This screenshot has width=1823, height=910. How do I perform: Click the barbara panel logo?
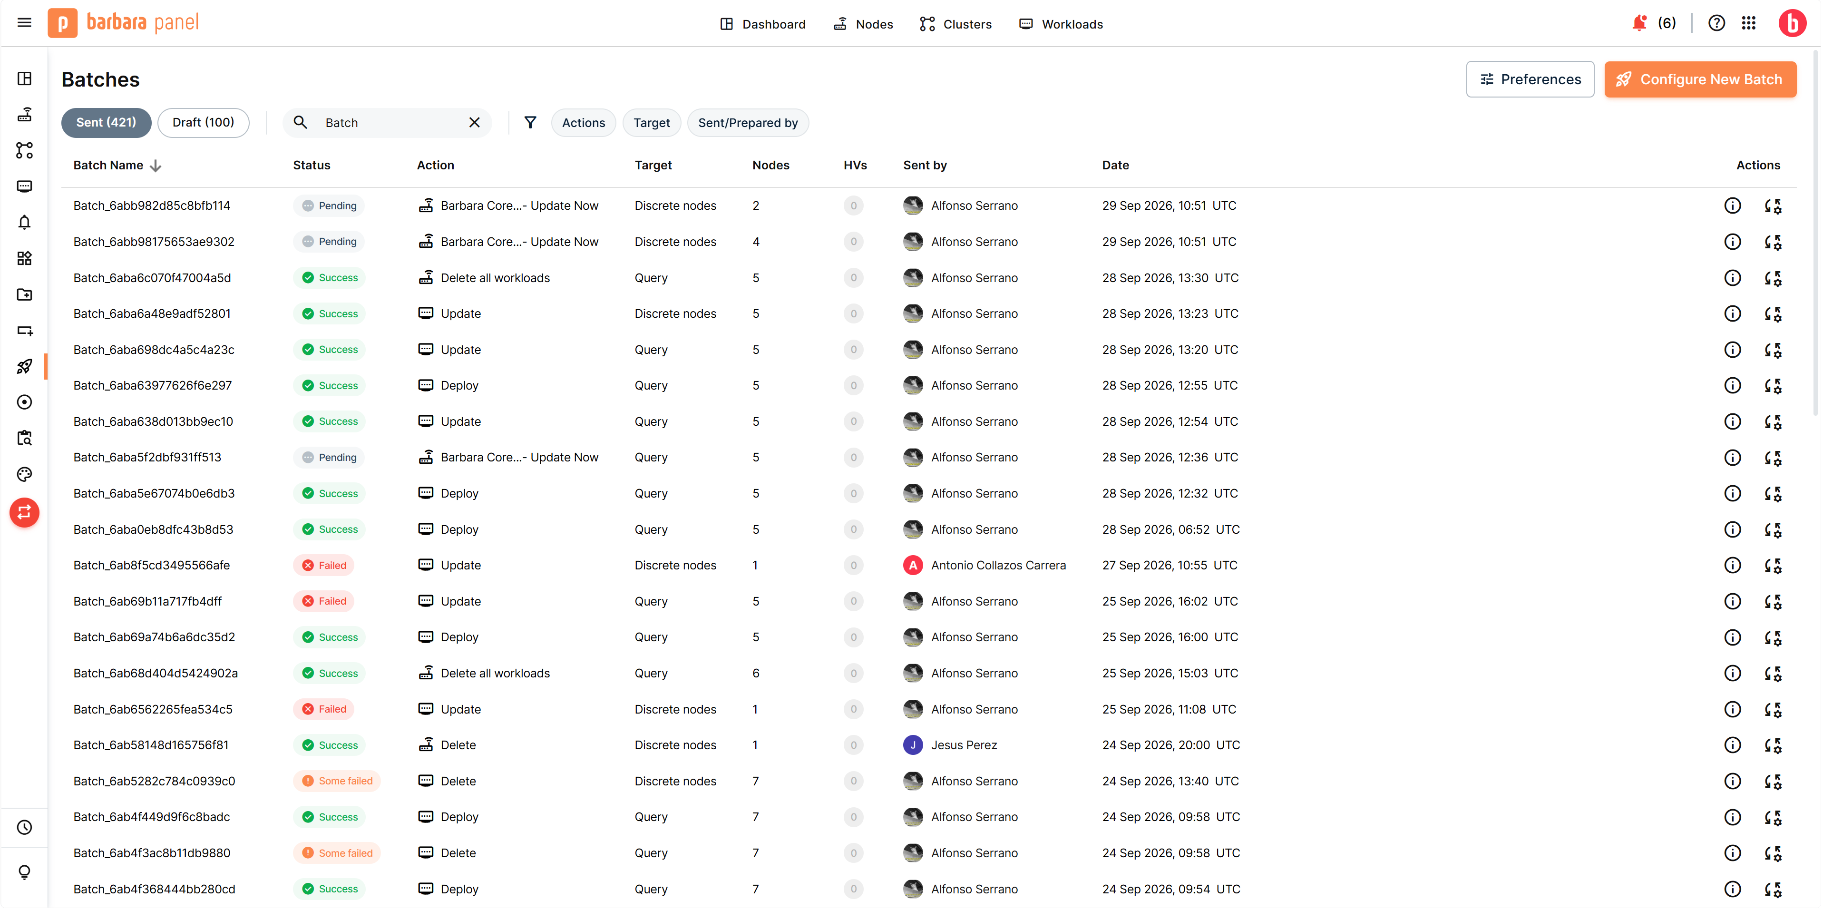tap(124, 23)
